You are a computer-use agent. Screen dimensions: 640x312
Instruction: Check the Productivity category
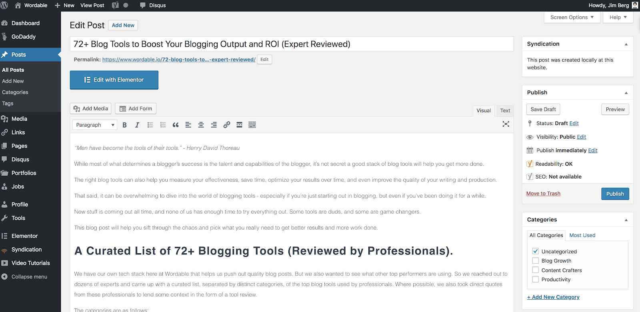pyautogui.click(x=535, y=279)
